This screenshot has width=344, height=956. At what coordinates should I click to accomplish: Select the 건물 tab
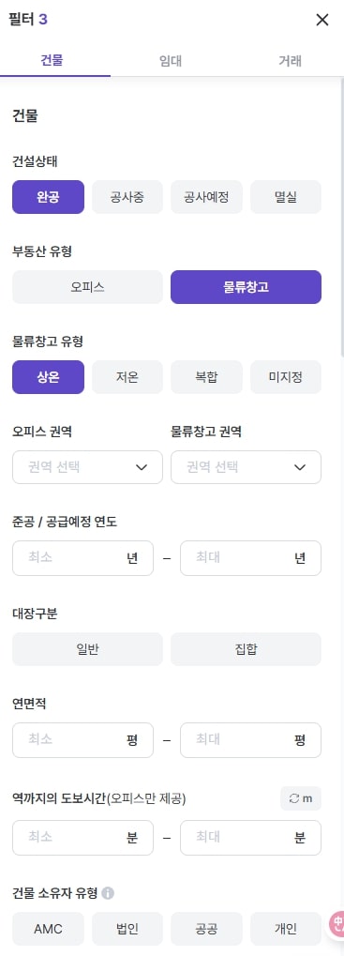pos(52,60)
